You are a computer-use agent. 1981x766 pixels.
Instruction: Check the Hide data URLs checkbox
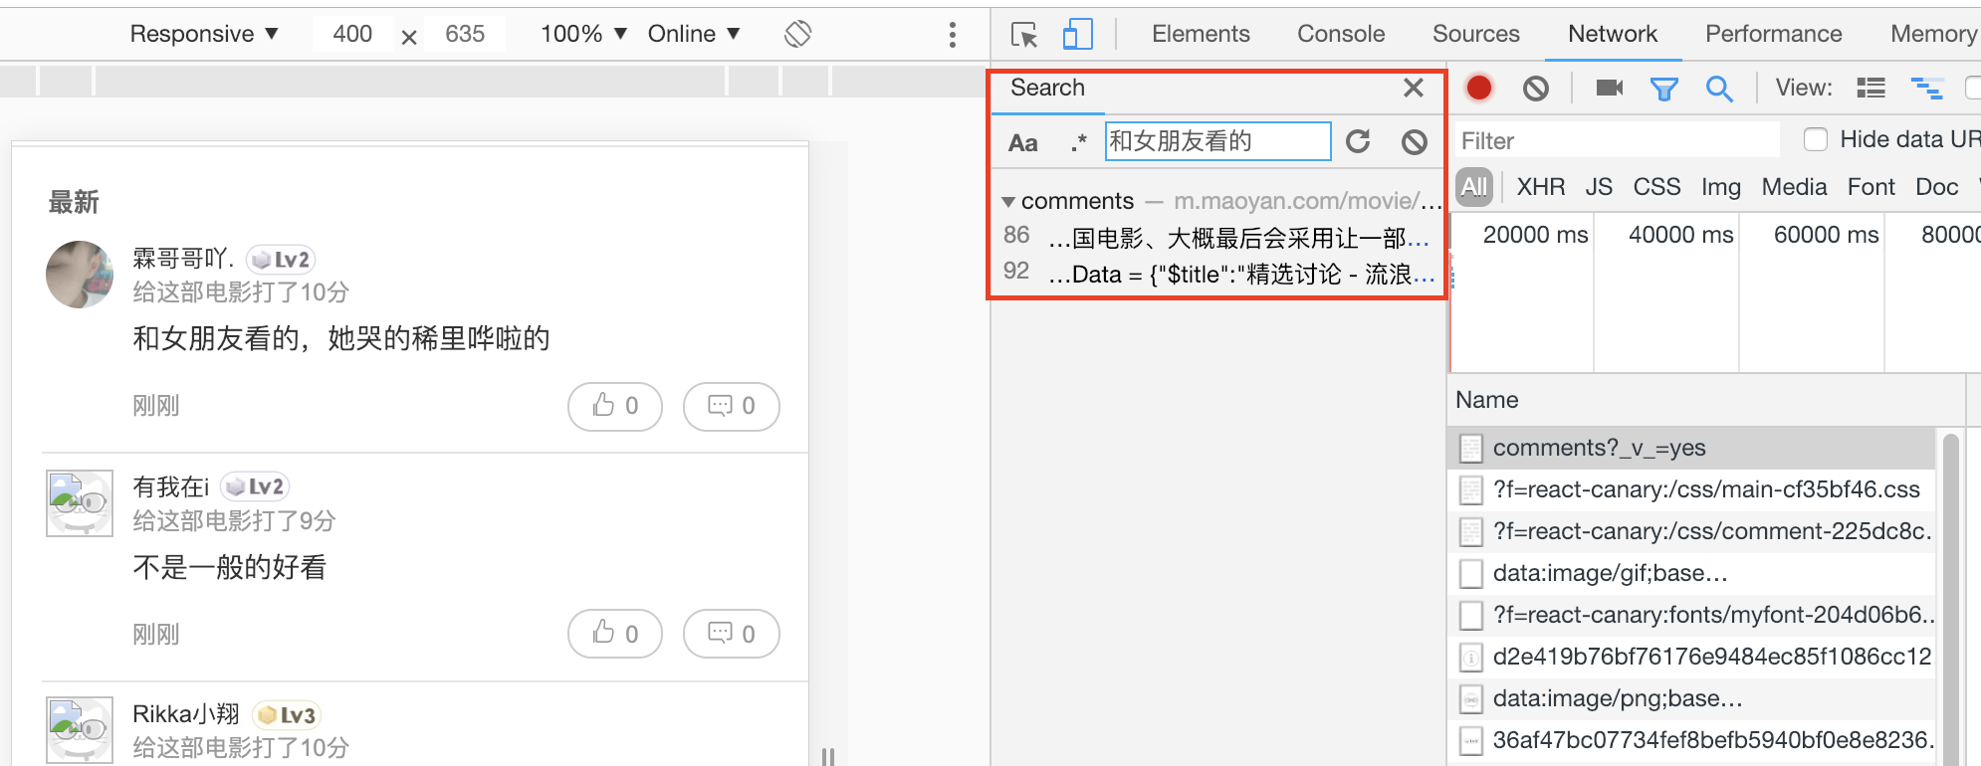coord(1816,139)
